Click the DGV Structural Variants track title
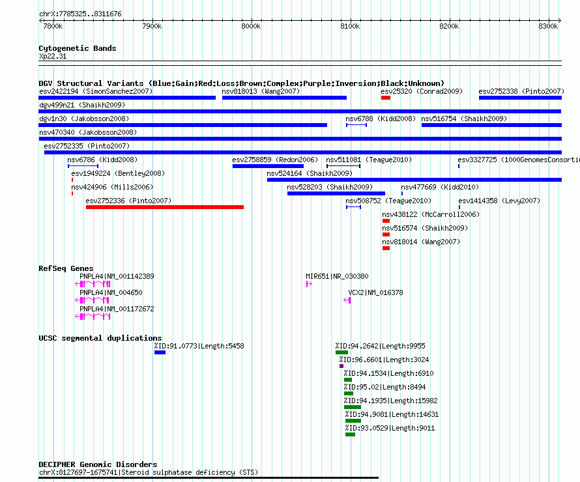Viewport: 580px width, 482px height. tap(242, 83)
